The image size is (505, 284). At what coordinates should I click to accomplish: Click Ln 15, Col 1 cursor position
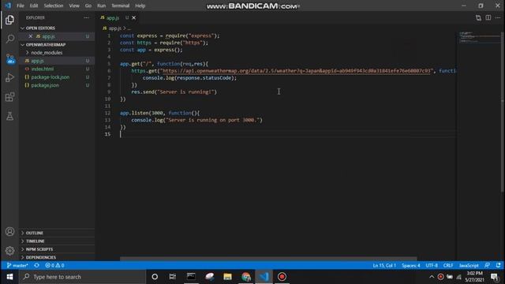[384, 265]
